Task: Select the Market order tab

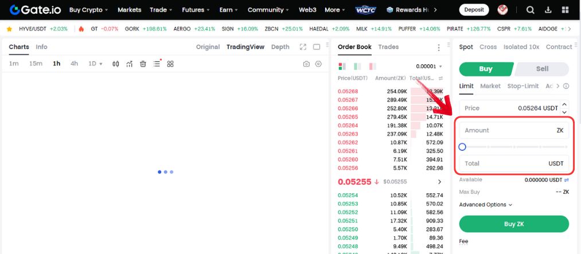Action: (490, 86)
